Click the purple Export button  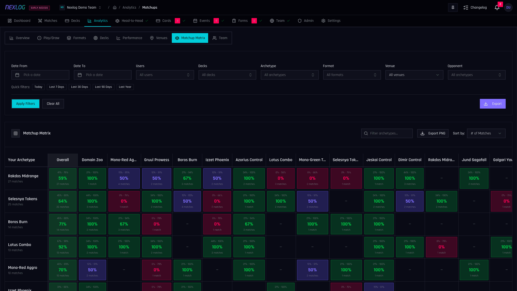493,104
